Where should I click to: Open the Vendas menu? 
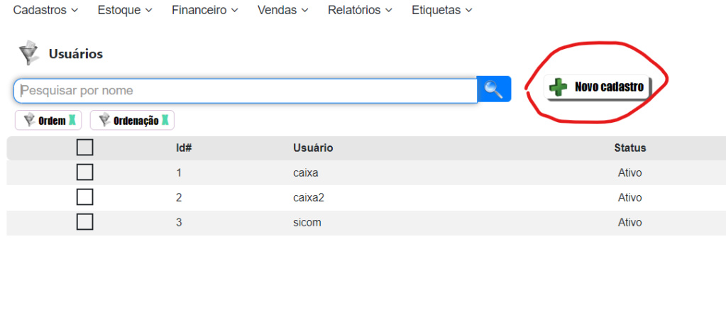[x=282, y=11]
